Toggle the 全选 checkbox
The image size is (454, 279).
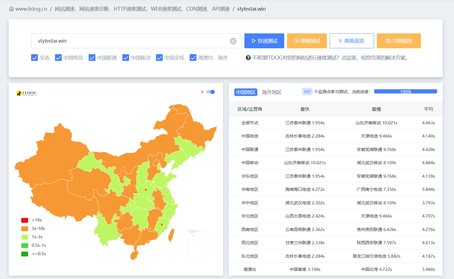(35, 58)
